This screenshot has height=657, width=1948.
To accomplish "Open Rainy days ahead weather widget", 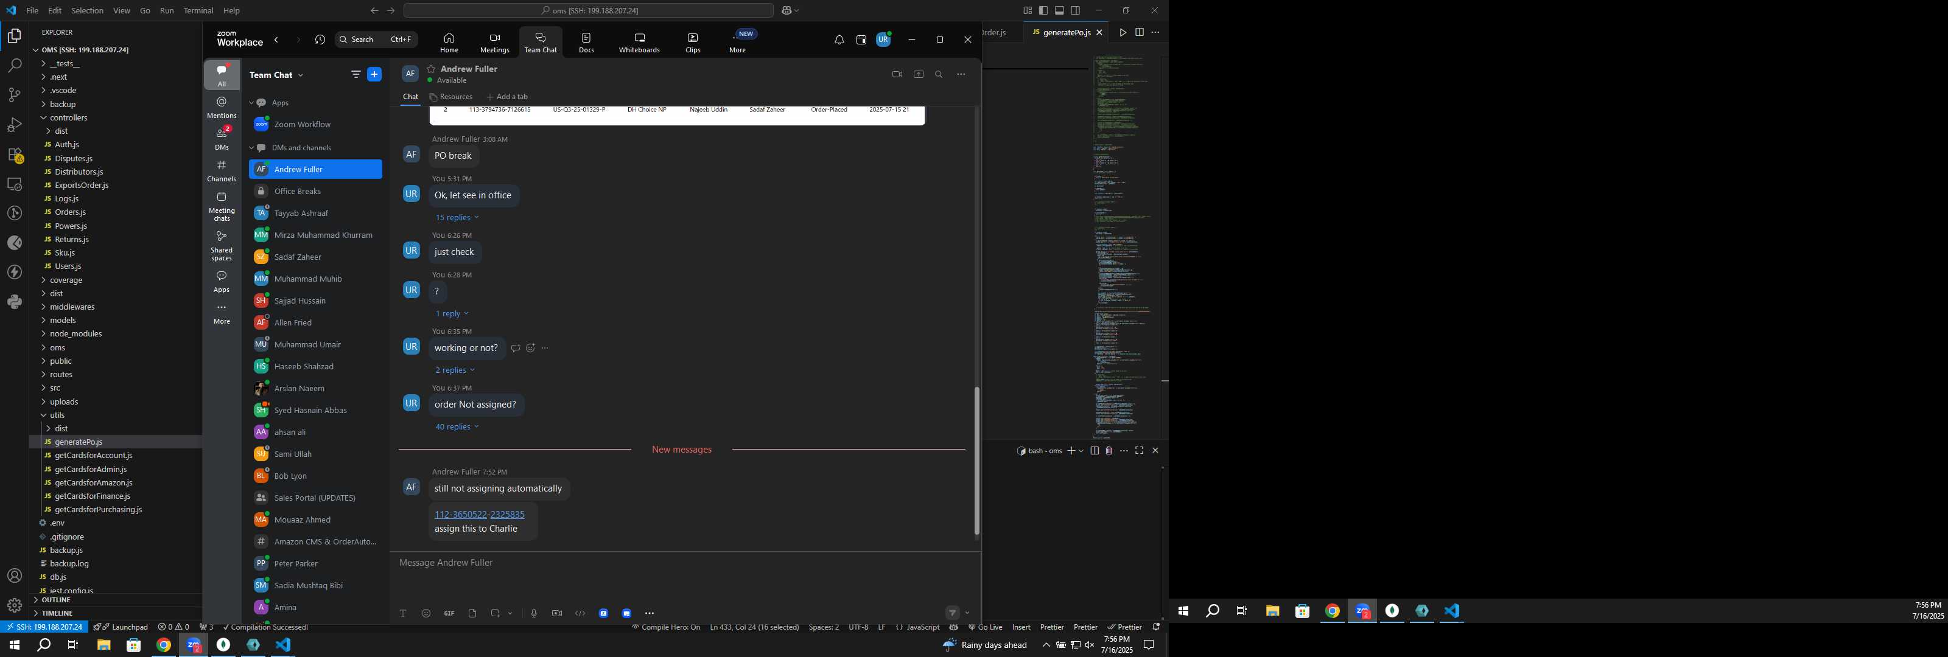I will pos(984,645).
